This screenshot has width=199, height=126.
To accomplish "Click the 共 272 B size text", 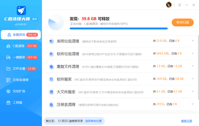I will (158, 104).
